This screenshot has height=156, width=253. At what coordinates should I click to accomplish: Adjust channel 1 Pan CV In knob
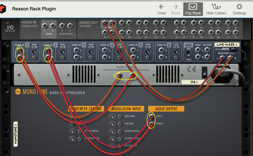[34, 52]
